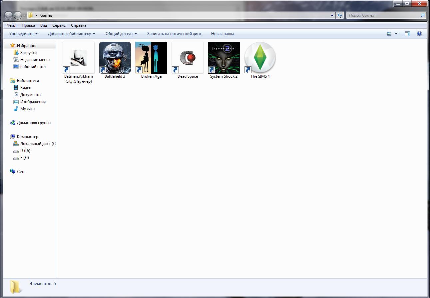Toggle the preview pane button
The height and width of the screenshot is (298, 430).
pos(407,34)
